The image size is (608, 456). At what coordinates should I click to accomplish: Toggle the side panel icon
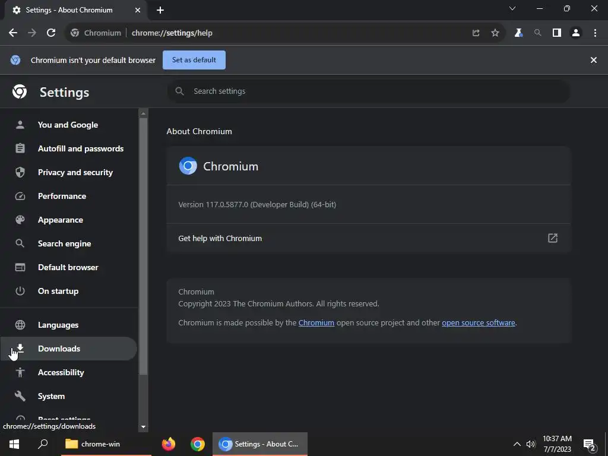click(557, 33)
